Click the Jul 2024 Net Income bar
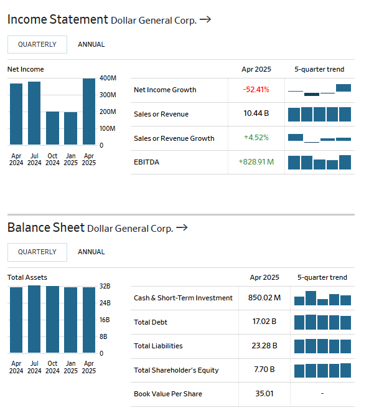 [34, 113]
